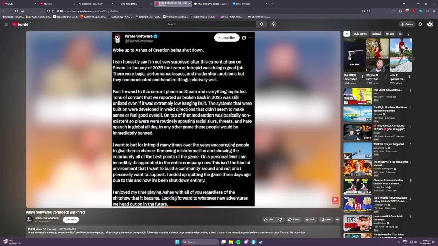Screen dimensions: 438x246
Task: Open options for 'This Might Kill Marathon'
Action: pos(411,90)
